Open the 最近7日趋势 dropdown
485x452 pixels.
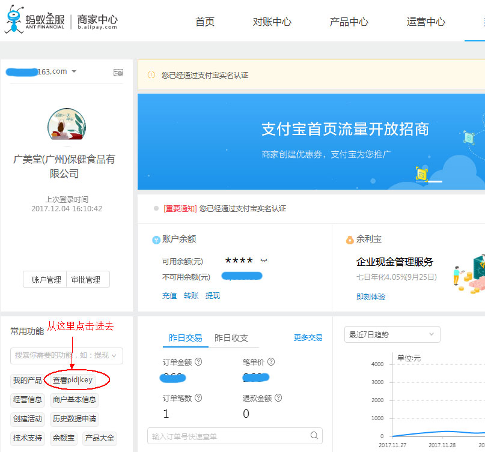tap(392, 334)
